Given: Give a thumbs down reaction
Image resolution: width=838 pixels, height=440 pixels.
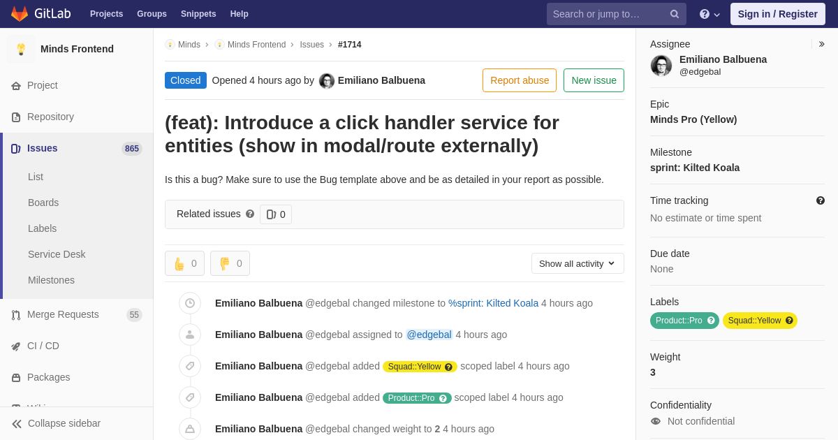Looking at the screenshot, I should tap(230, 263).
